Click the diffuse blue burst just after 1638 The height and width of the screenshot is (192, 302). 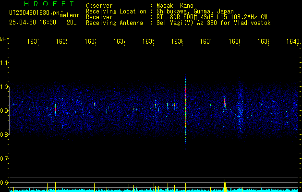[240, 110]
